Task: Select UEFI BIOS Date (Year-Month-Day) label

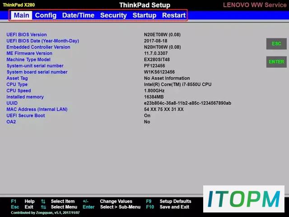Action: (x=43, y=41)
